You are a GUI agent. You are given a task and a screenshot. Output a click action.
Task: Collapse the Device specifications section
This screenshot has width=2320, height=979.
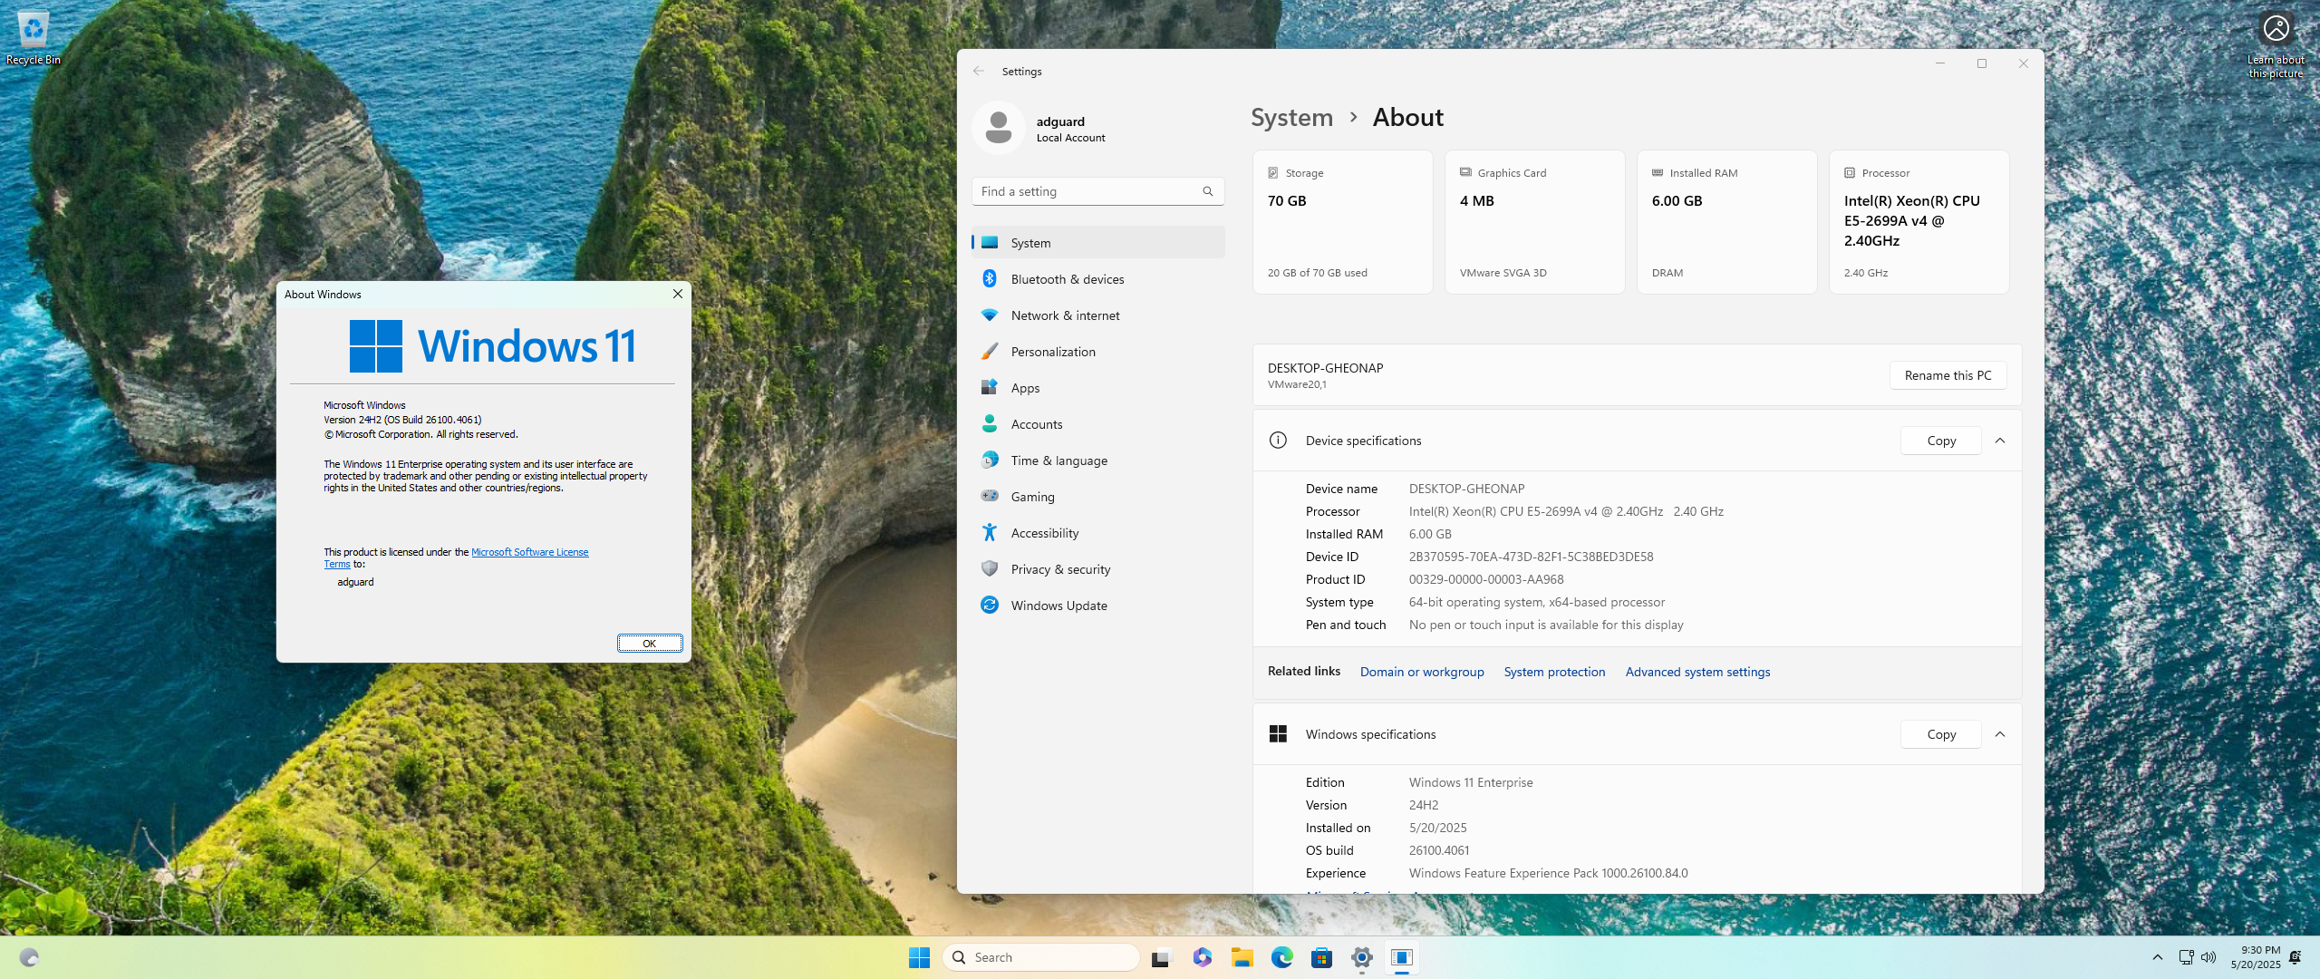pos(2000,441)
